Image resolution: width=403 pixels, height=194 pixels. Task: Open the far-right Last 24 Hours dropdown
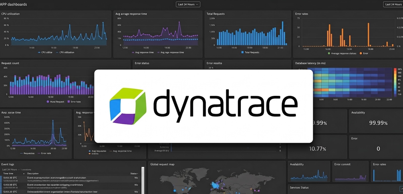pyautogui.click(x=393, y=4)
